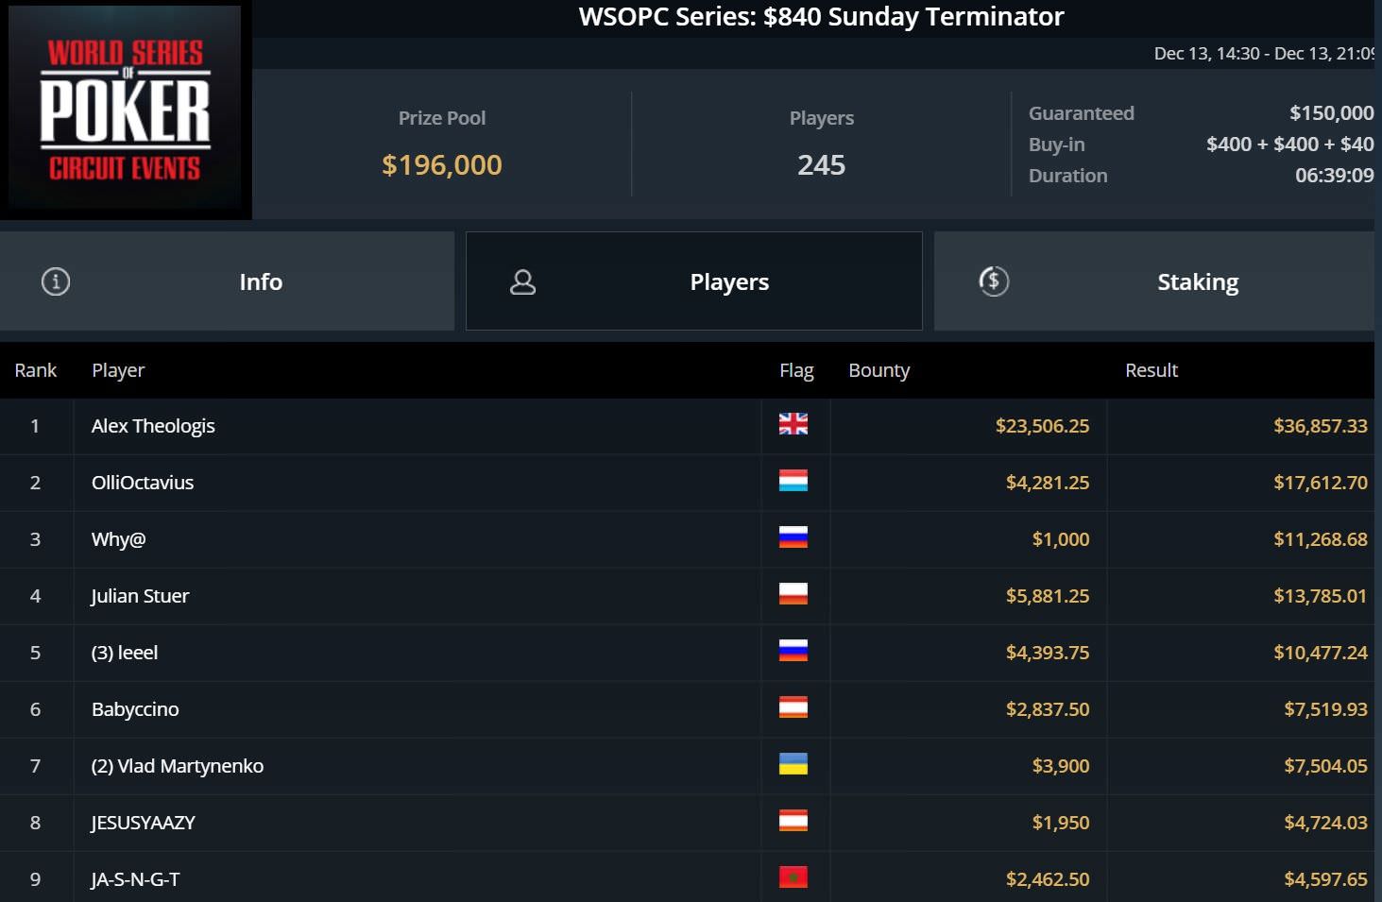Select the Babyccino player name
This screenshot has width=1382, height=902.
pyautogui.click(x=135, y=709)
